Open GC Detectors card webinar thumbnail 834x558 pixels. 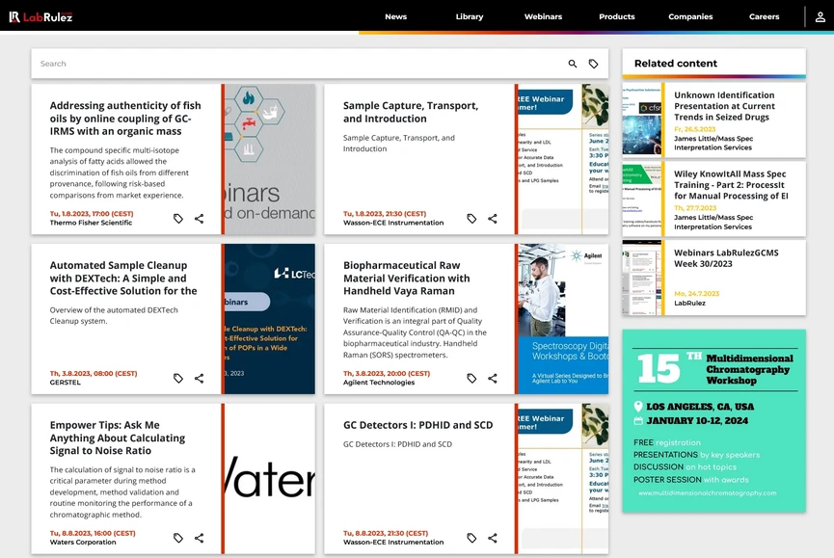click(x=563, y=478)
